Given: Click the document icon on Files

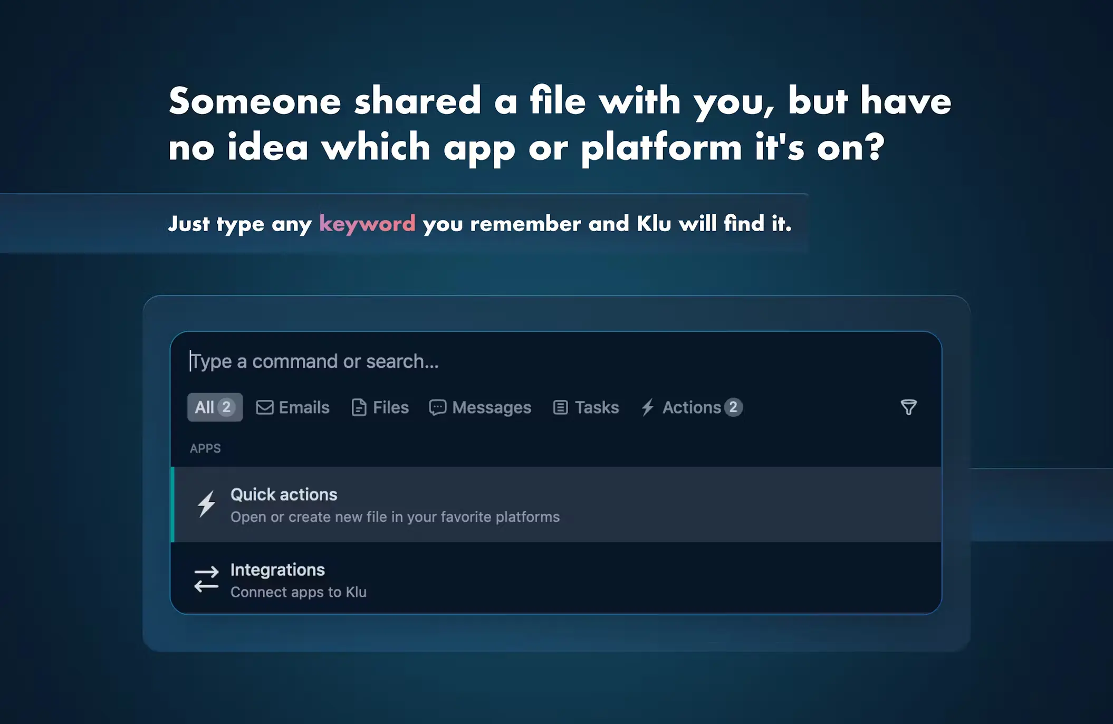Looking at the screenshot, I should coord(359,407).
